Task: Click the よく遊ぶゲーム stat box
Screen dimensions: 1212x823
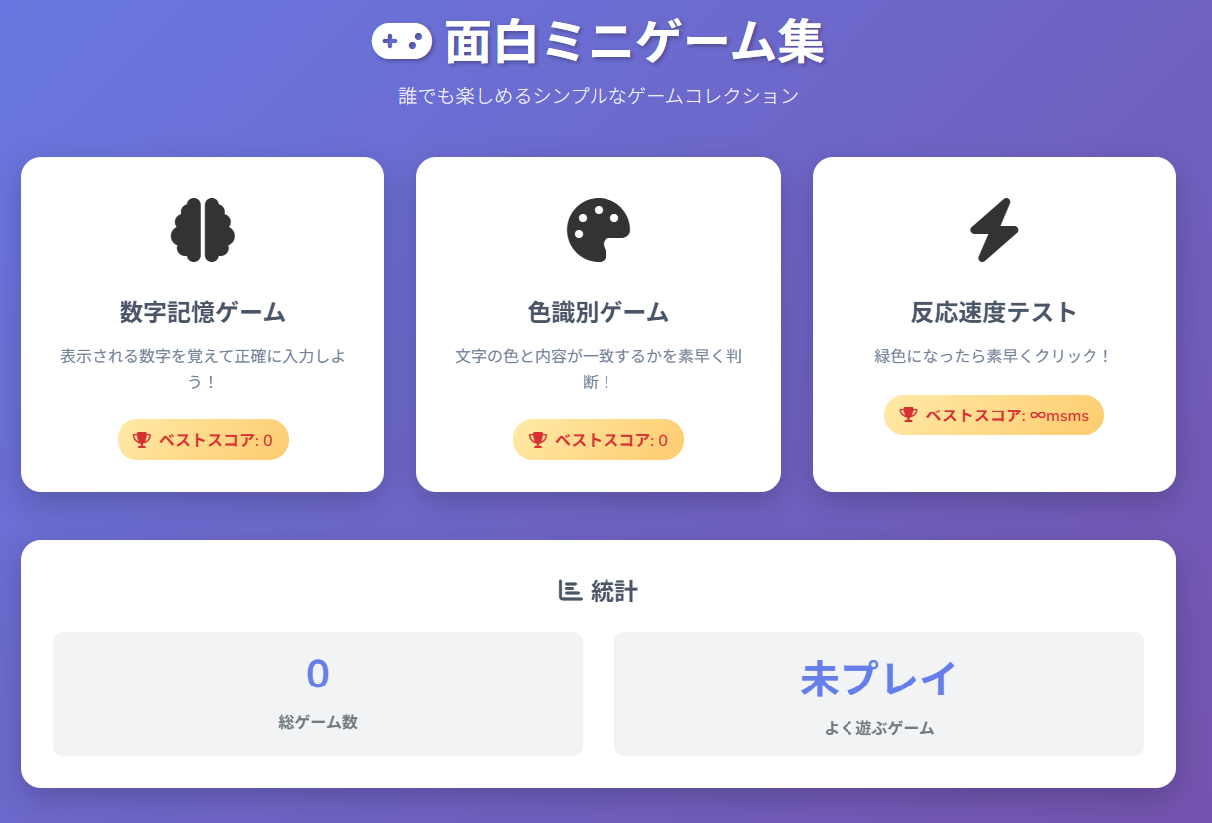Action: click(878, 693)
